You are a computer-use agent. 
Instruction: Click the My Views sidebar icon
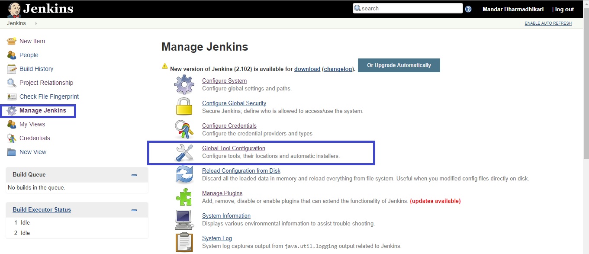click(x=12, y=124)
